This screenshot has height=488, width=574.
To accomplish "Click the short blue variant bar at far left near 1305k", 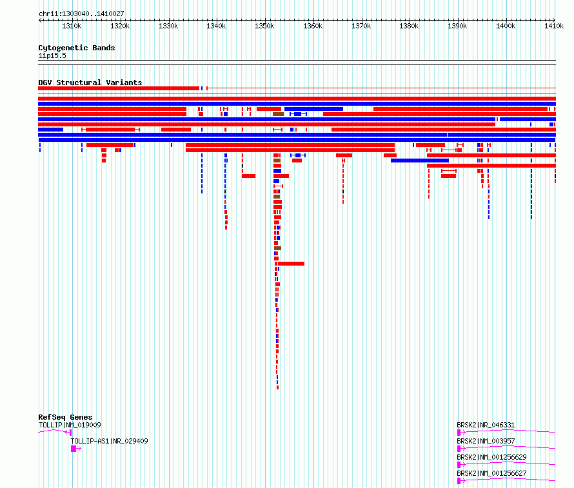I will click(x=50, y=130).
